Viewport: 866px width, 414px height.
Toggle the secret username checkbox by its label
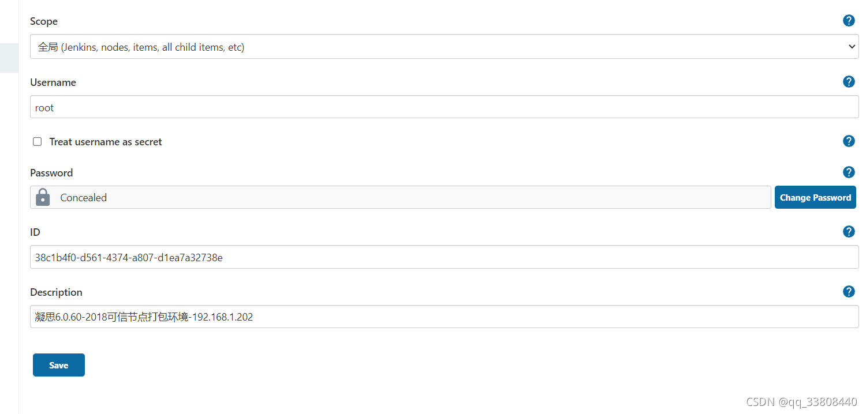coord(106,141)
